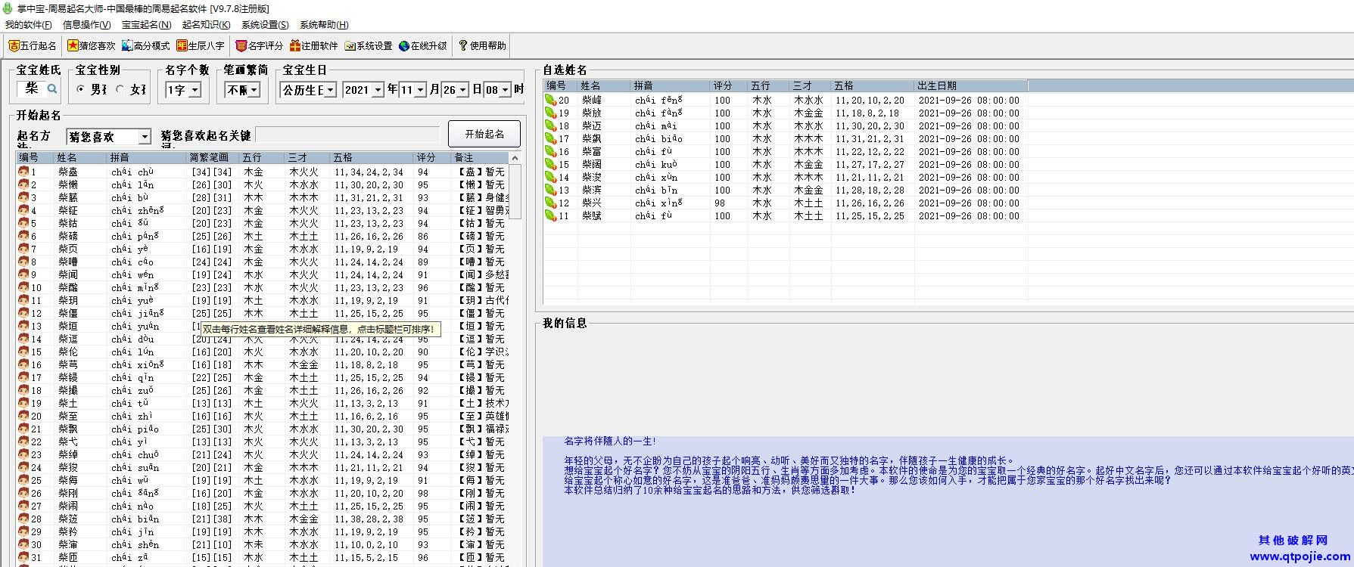Click 98 score of 柴兴 row
This screenshot has width=1354, height=567.
[x=720, y=203]
